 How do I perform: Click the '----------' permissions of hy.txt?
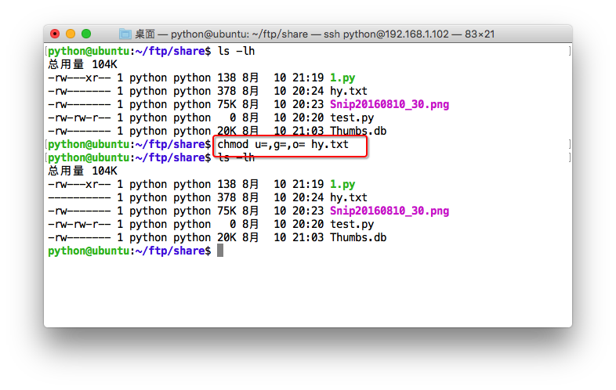tap(79, 197)
